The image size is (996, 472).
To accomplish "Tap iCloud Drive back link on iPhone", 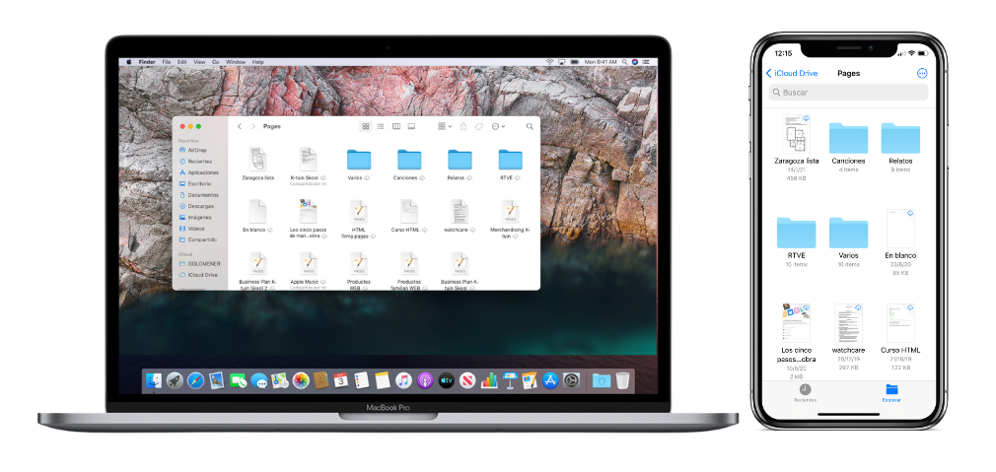I will pos(792,74).
